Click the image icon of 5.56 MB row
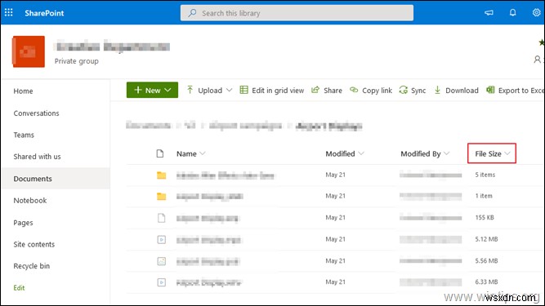Screen dimensions: 545x306 [161, 261]
